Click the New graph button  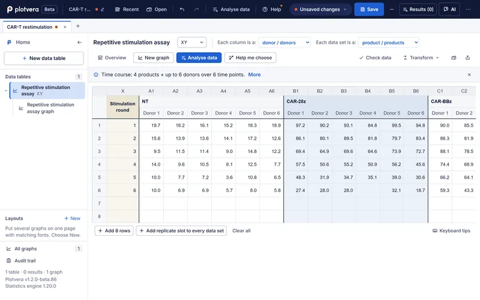click(x=154, y=58)
